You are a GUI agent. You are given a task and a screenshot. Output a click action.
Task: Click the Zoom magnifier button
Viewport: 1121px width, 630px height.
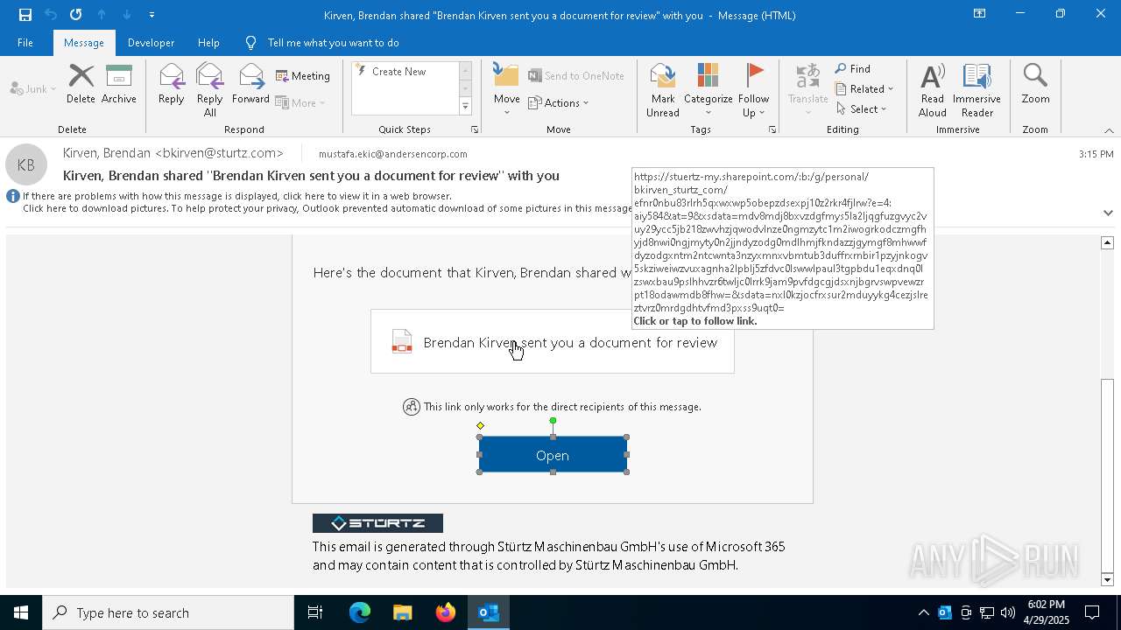(x=1035, y=85)
